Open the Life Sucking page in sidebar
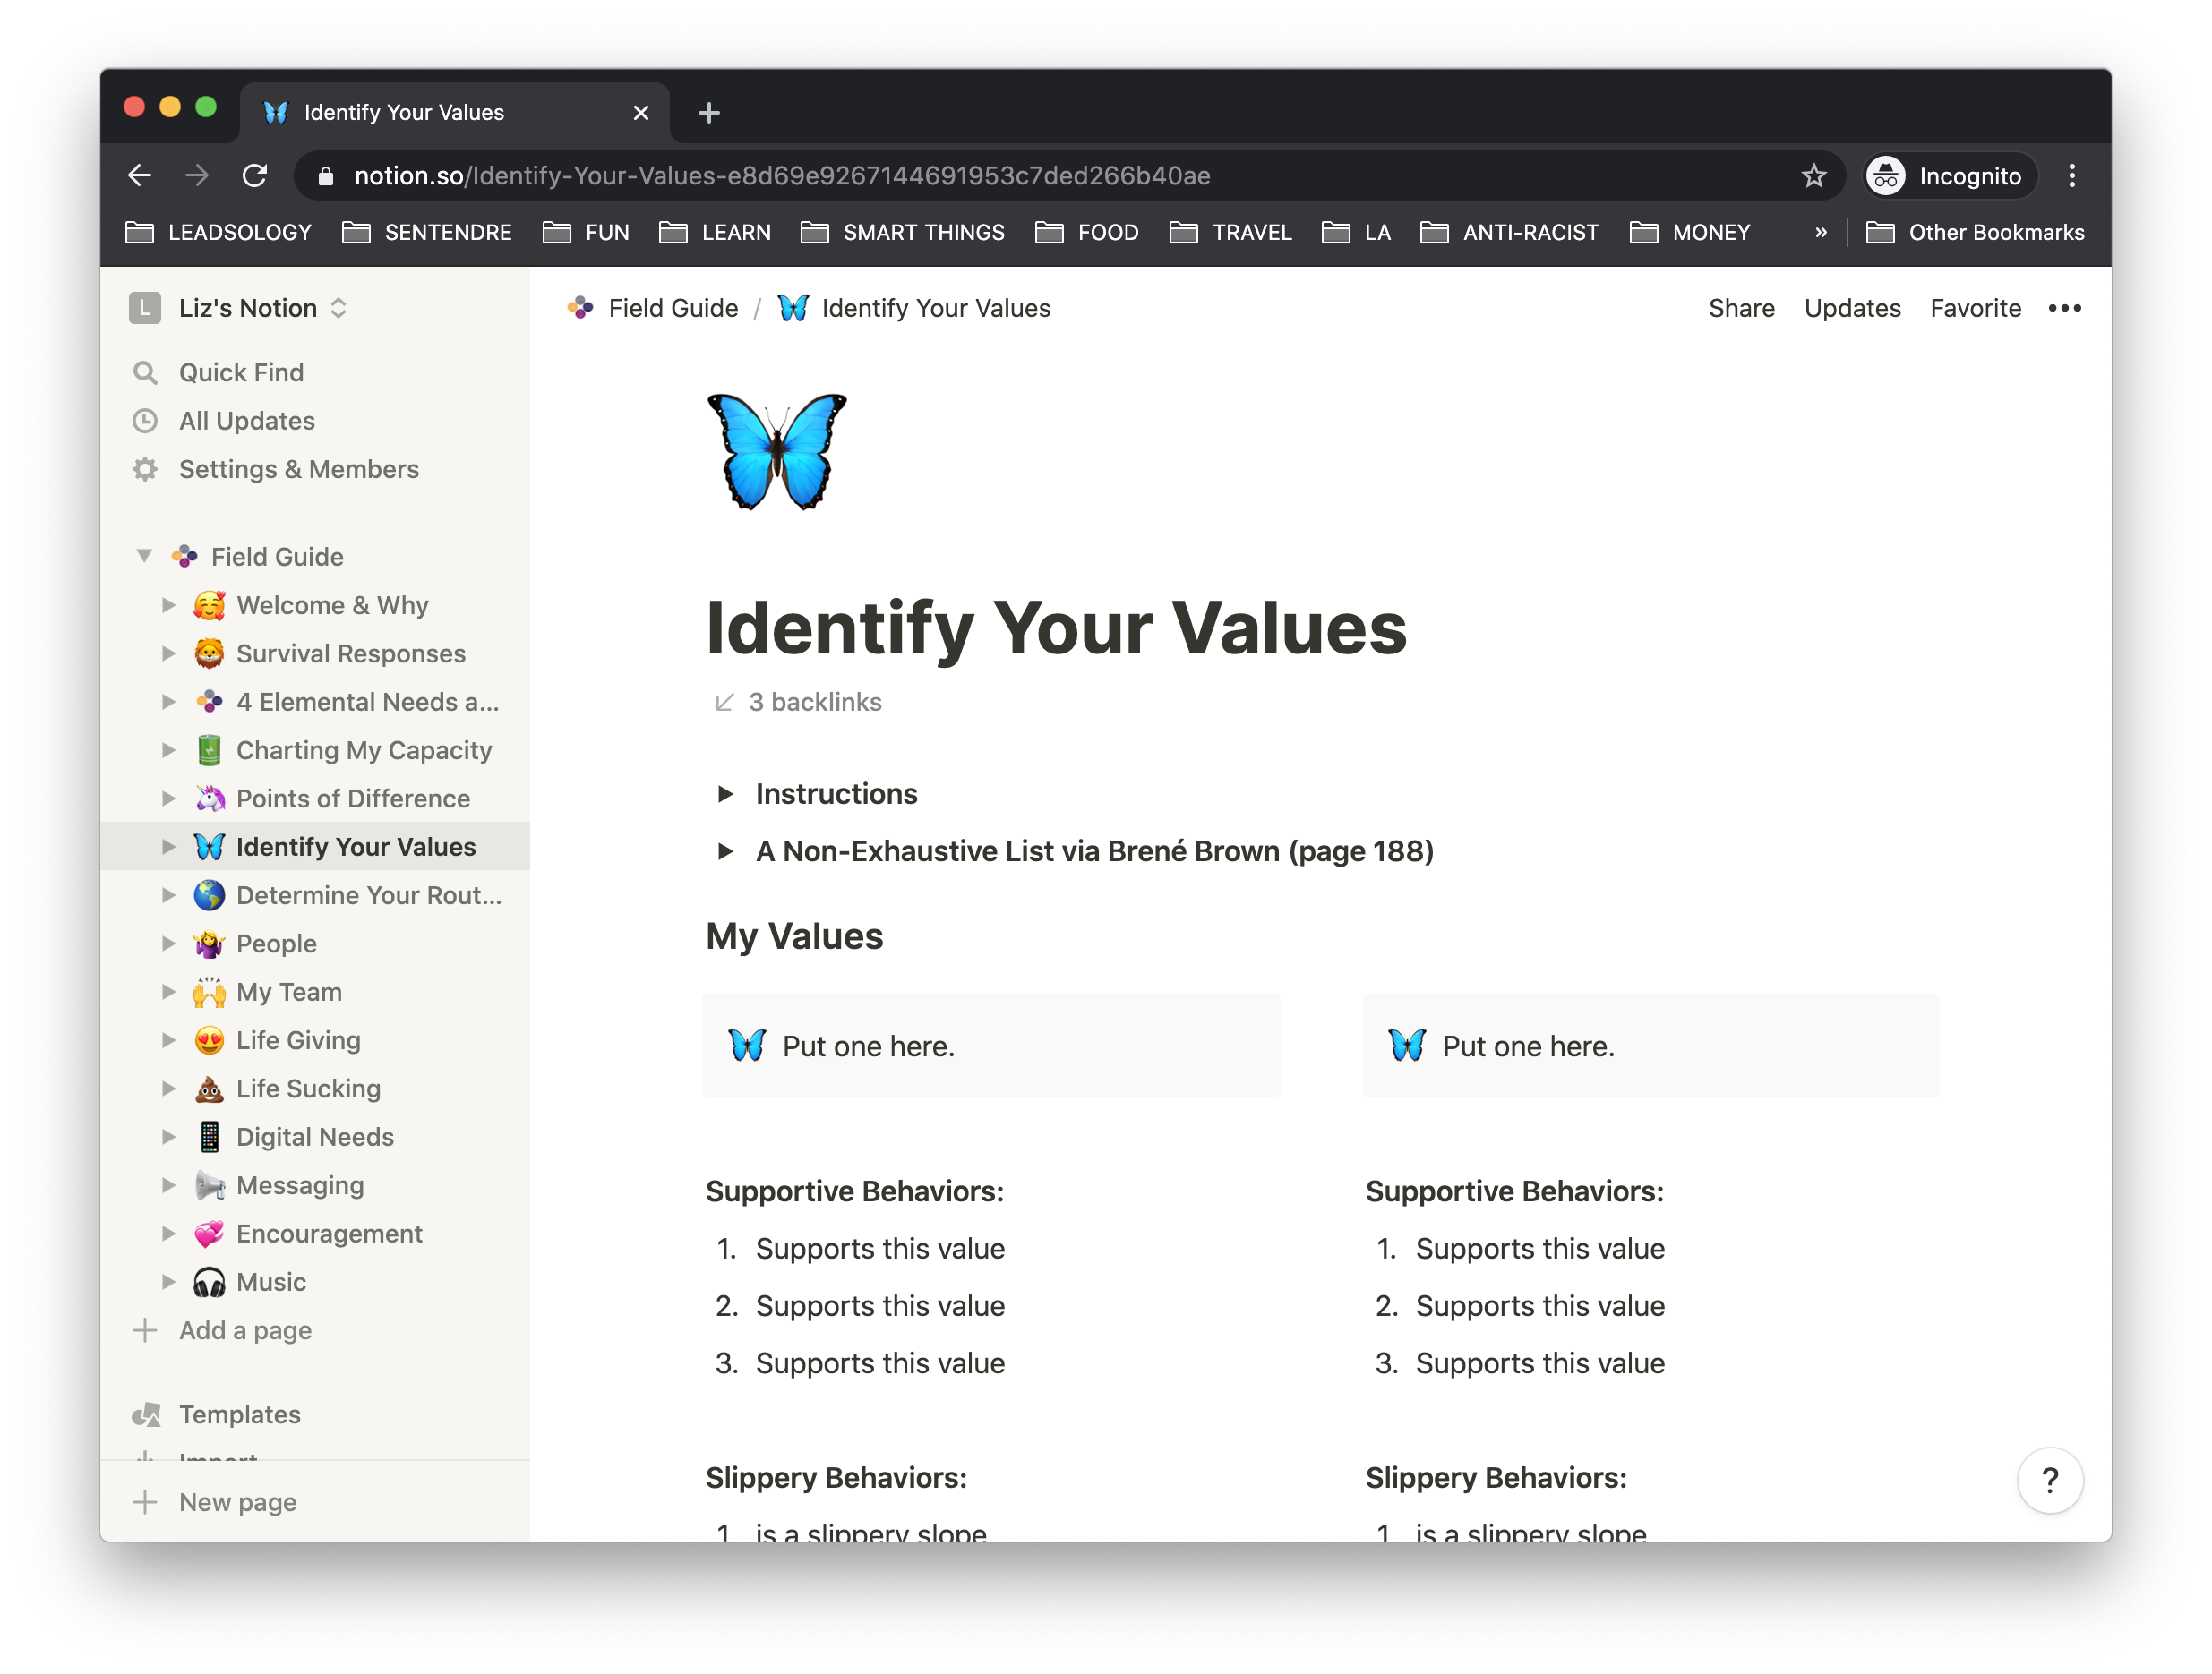Image resolution: width=2212 pixels, height=1674 pixels. [x=307, y=1089]
